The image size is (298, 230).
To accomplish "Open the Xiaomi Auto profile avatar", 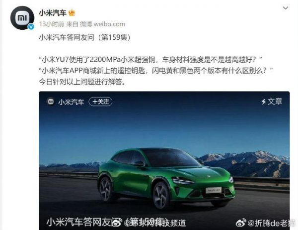I will coord(22,18).
